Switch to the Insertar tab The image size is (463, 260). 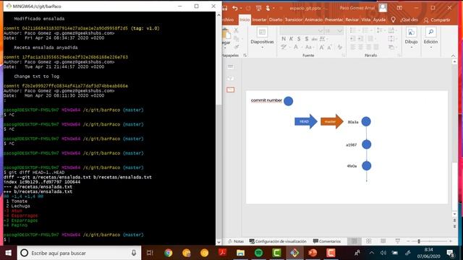point(259,19)
